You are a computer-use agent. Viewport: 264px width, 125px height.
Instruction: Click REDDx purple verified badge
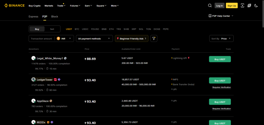(52, 122)
